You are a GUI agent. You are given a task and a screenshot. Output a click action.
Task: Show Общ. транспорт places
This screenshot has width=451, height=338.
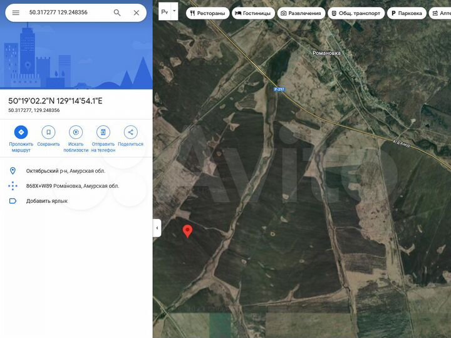[x=355, y=13]
